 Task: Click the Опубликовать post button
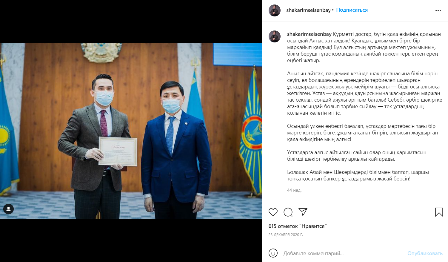[x=425, y=253]
